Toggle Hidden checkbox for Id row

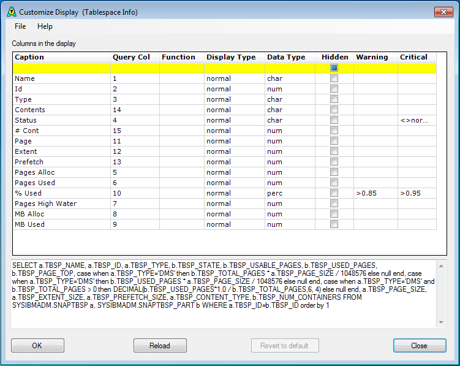(x=334, y=89)
